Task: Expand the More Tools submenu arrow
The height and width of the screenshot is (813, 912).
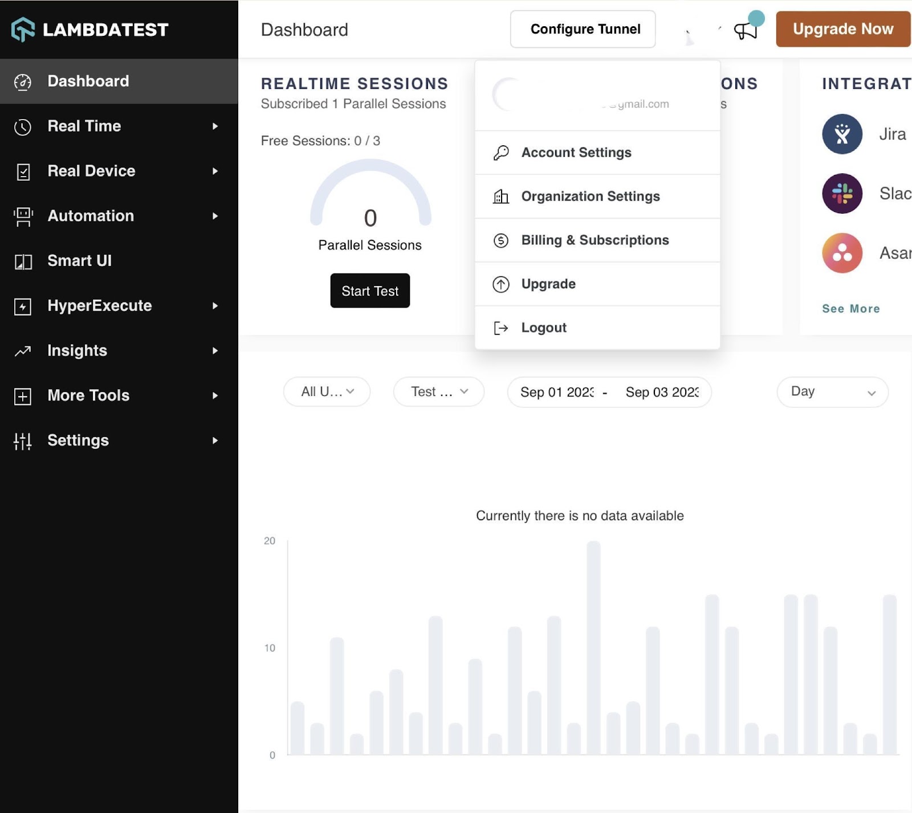Action: click(x=215, y=395)
